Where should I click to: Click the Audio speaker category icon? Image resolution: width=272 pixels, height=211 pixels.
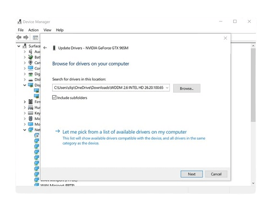tap(31, 51)
